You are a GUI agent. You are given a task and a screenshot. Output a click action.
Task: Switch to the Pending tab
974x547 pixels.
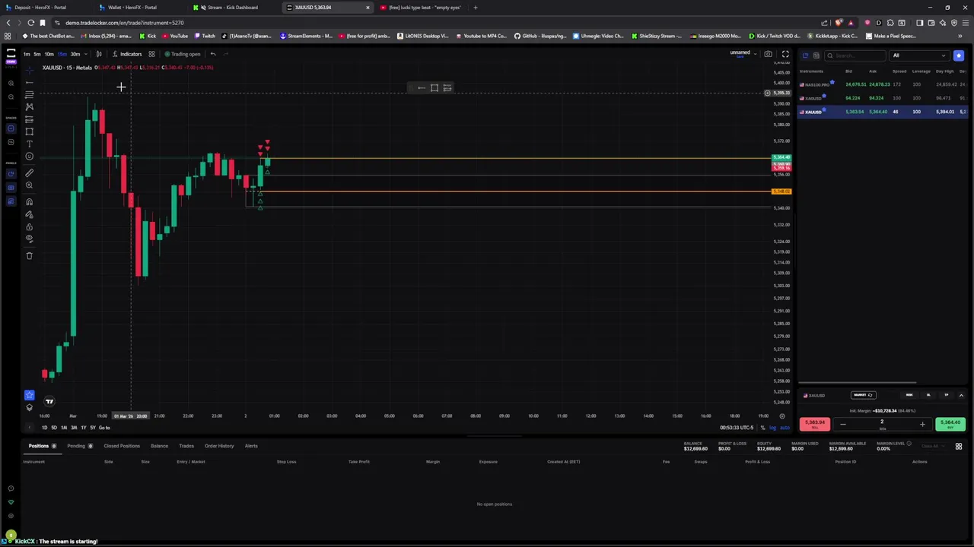coord(79,446)
